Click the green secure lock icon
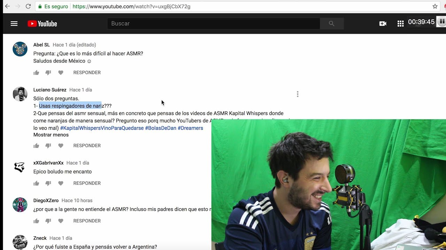The width and height of the screenshot is (446, 250). tap(40, 6)
